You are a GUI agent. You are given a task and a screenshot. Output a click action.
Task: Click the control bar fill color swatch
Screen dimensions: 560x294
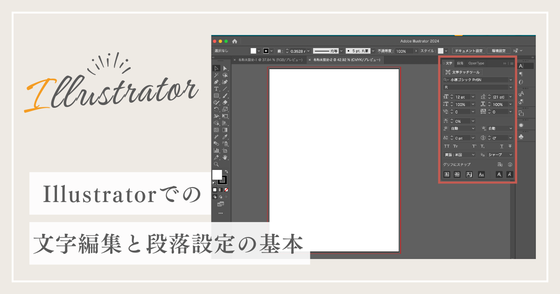[254, 51]
